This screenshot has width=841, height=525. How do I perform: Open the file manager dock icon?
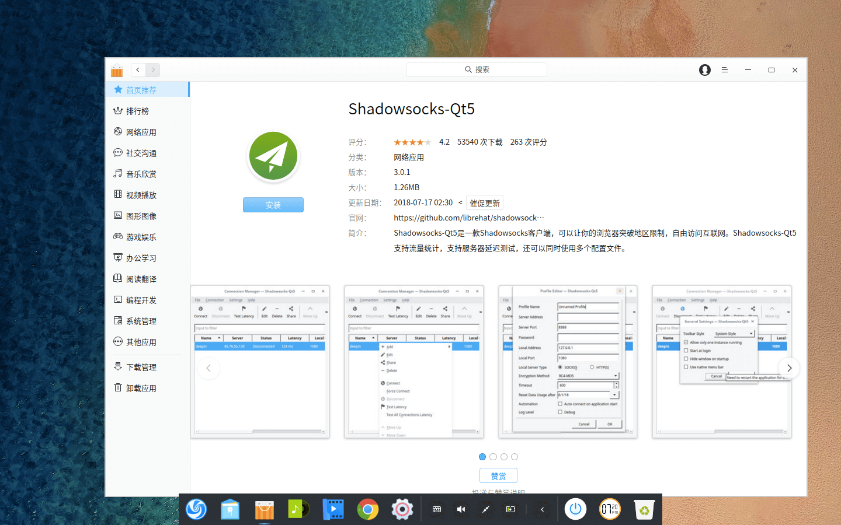tap(230, 509)
